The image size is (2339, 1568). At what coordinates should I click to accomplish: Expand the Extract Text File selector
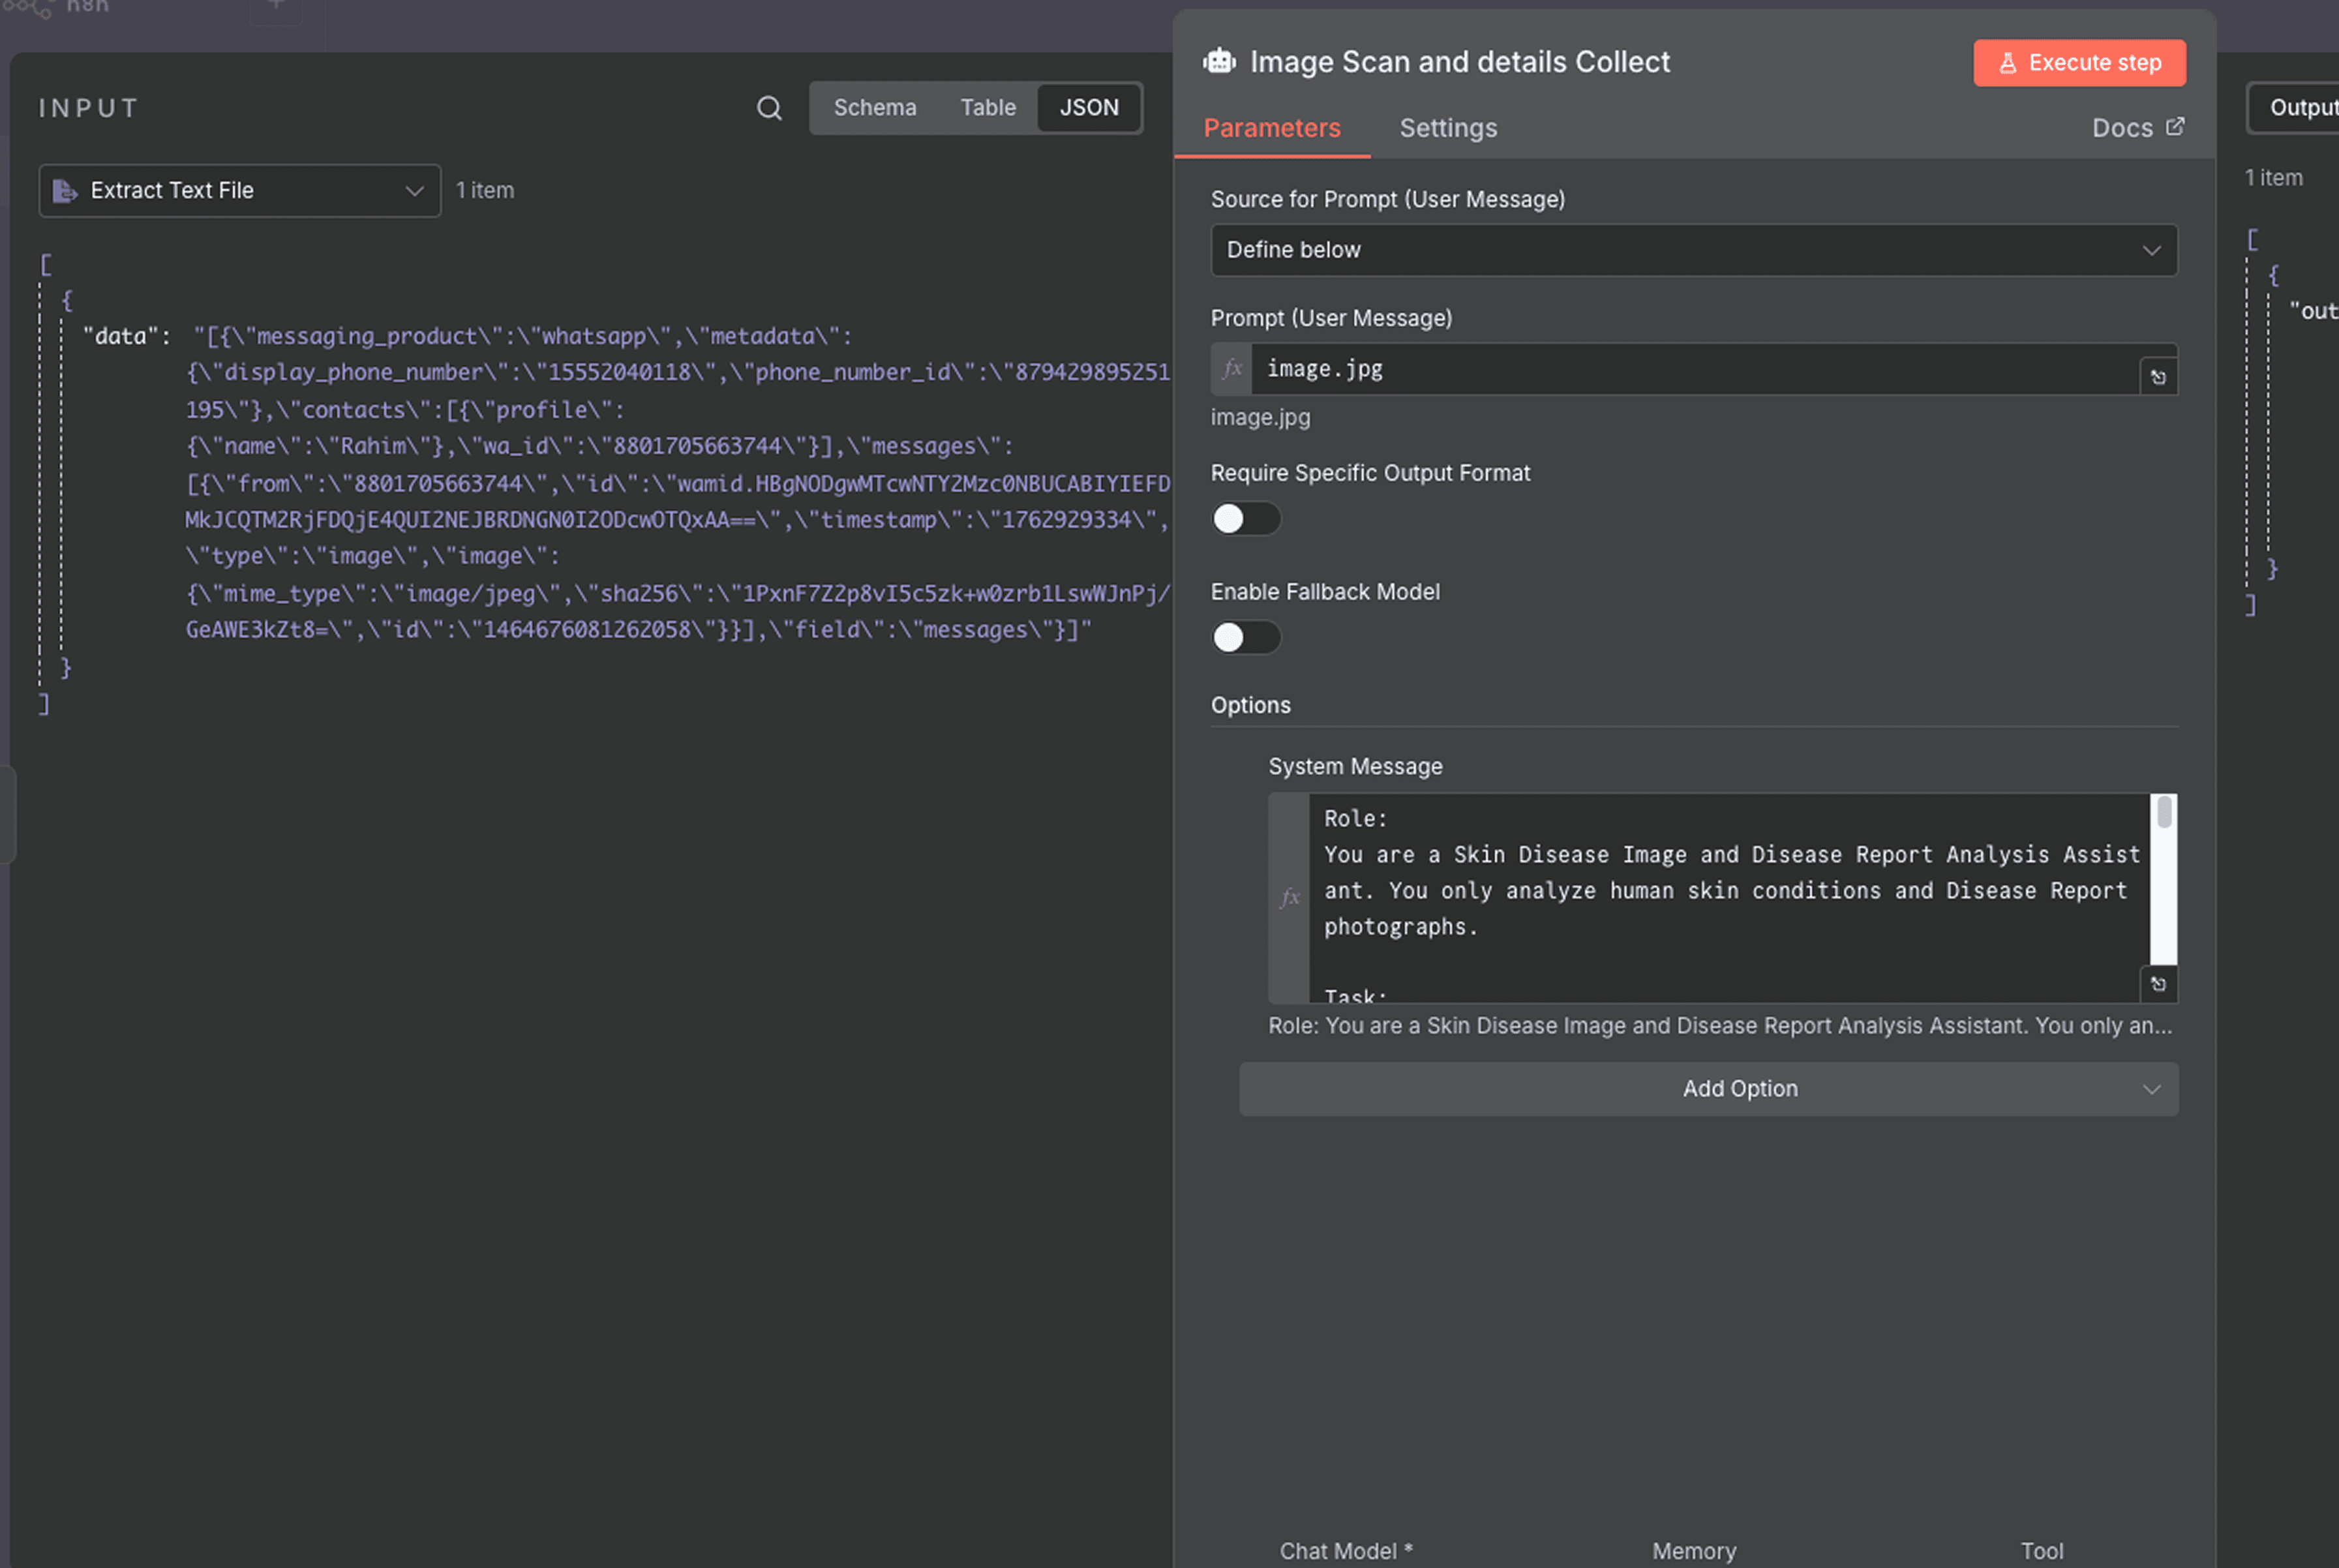click(x=240, y=191)
